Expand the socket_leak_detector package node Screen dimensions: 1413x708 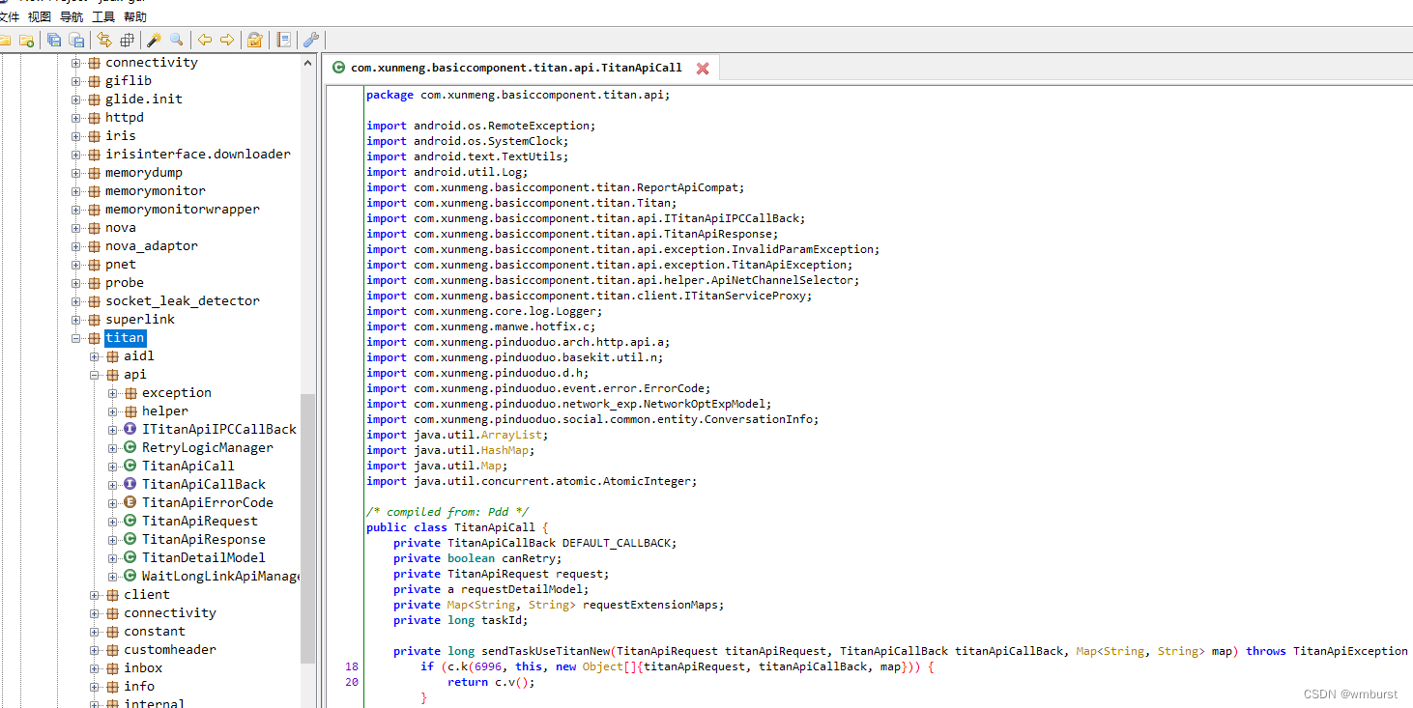[x=76, y=301]
